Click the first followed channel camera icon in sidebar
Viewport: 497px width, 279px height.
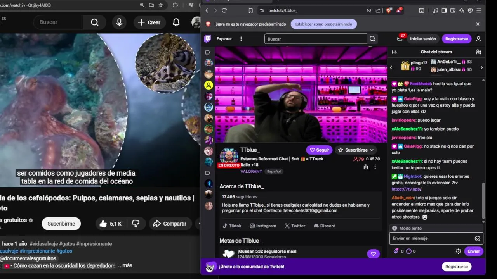pyautogui.click(x=208, y=52)
